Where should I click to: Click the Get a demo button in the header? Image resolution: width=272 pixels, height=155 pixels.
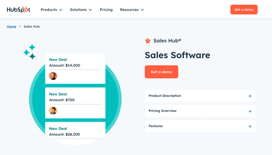pos(244,9)
